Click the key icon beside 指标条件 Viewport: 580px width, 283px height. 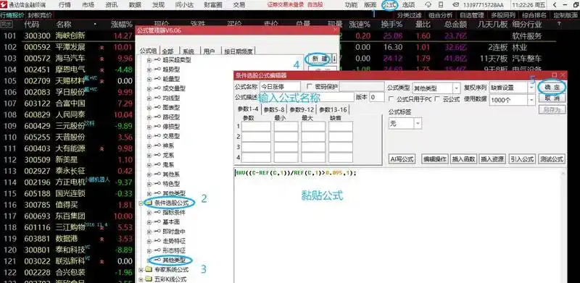[157, 213]
